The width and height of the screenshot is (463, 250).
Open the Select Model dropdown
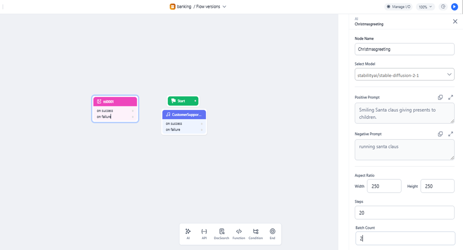click(404, 74)
